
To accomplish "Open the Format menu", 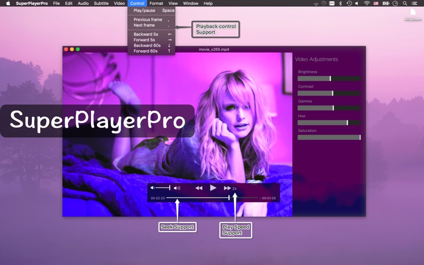I will [156, 3].
